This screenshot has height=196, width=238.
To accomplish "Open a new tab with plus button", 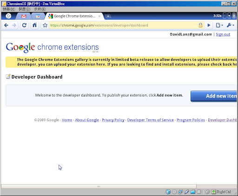I will tap(108, 16).
